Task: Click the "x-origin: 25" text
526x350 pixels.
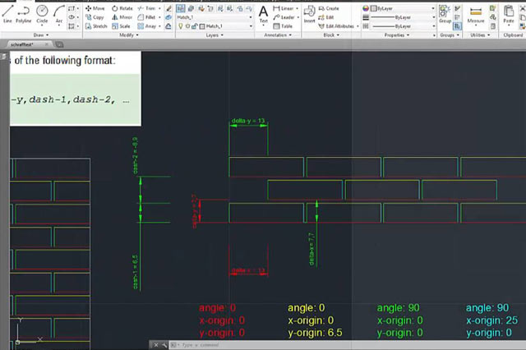Action: [492, 320]
